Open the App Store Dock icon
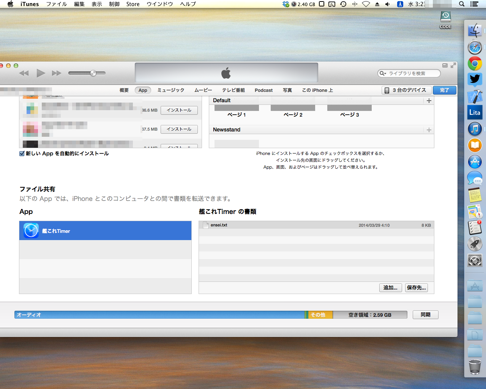Screen dimensions: 486x389 475,162
